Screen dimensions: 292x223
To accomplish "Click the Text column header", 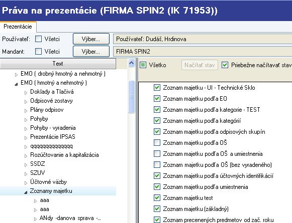I will (x=58, y=64).
